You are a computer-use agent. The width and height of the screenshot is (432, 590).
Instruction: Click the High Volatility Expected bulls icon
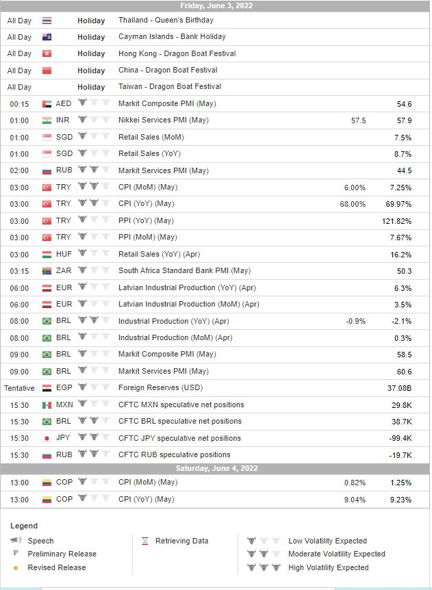[x=264, y=567]
